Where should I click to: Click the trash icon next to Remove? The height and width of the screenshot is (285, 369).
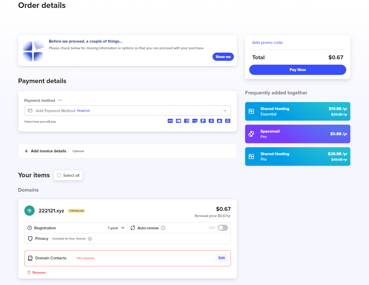pyautogui.click(x=29, y=272)
